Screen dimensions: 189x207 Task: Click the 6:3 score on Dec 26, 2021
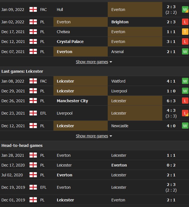click(x=171, y=101)
